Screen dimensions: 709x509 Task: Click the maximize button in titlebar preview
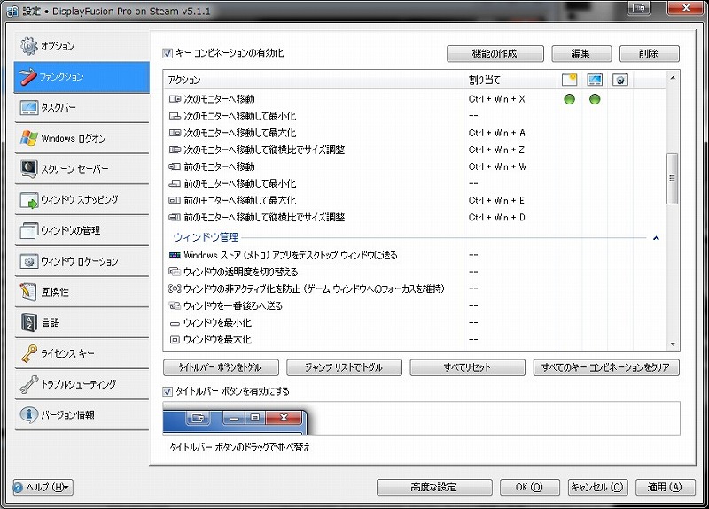255,418
